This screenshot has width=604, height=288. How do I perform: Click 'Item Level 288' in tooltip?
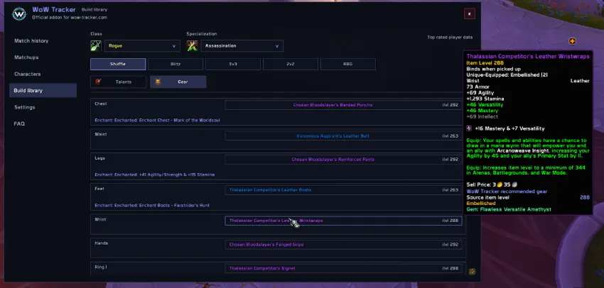485,62
